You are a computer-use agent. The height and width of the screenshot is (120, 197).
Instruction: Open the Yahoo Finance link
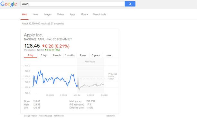click(45, 116)
